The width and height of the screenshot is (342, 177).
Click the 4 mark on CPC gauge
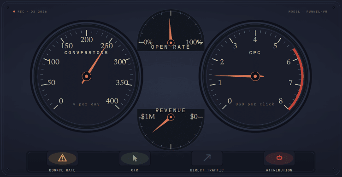click(x=255, y=40)
